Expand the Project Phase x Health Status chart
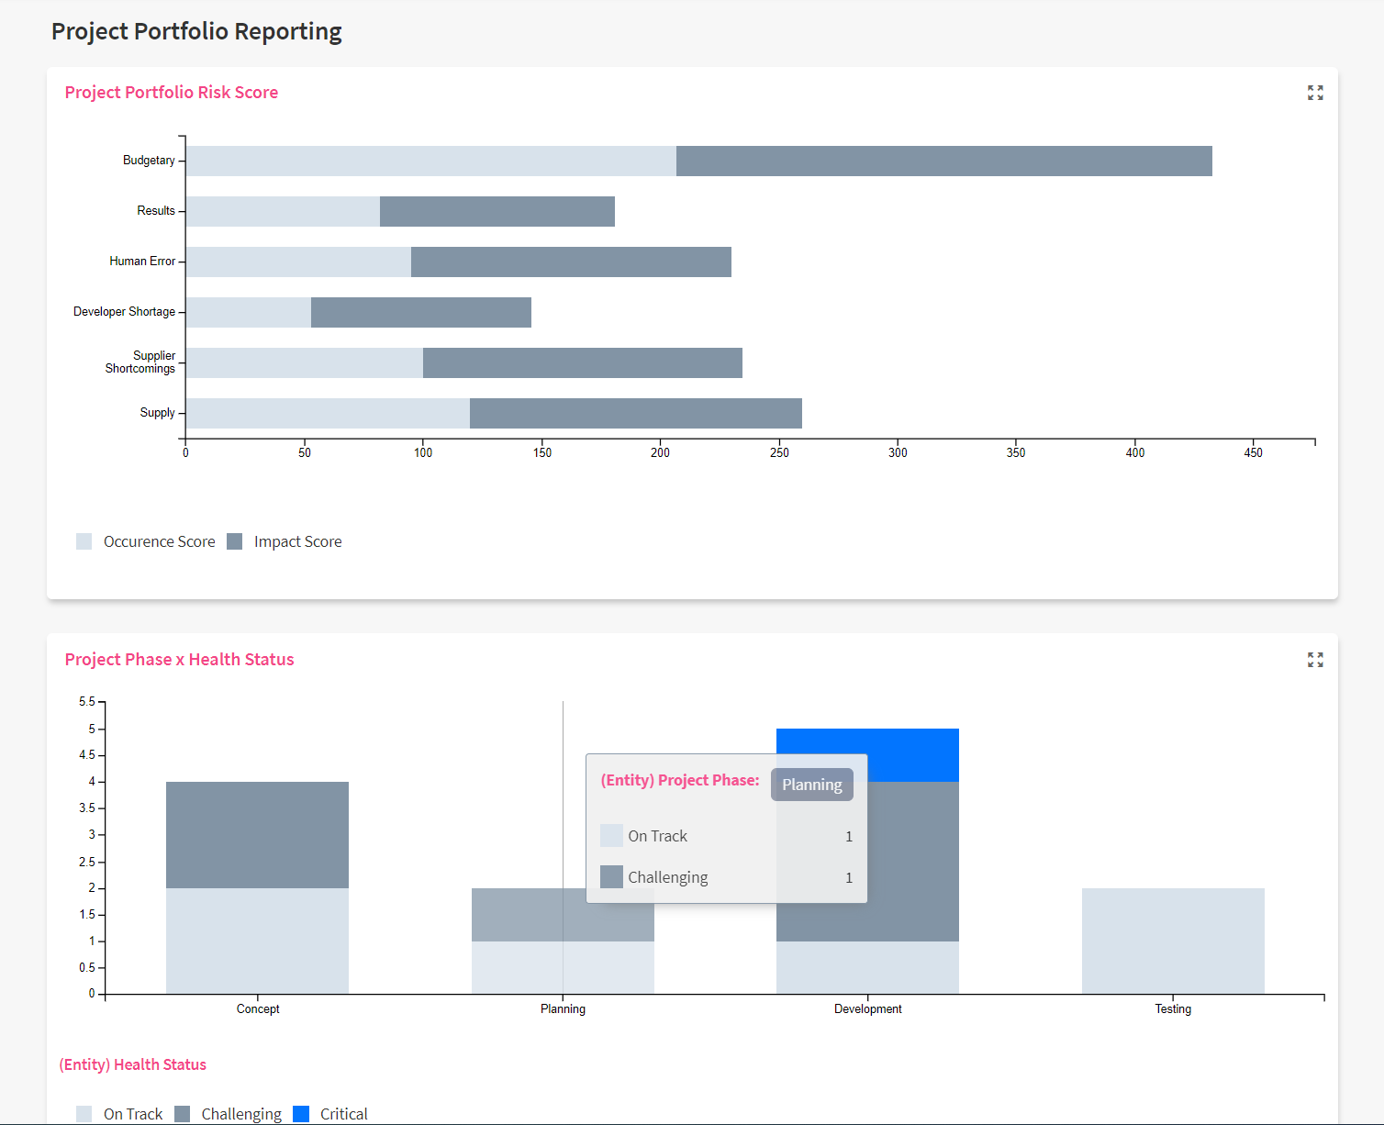Image resolution: width=1384 pixels, height=1125 pixels. coord(1315,660)
